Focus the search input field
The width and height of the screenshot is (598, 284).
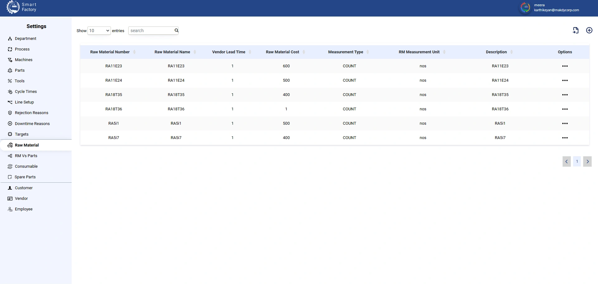151,31
